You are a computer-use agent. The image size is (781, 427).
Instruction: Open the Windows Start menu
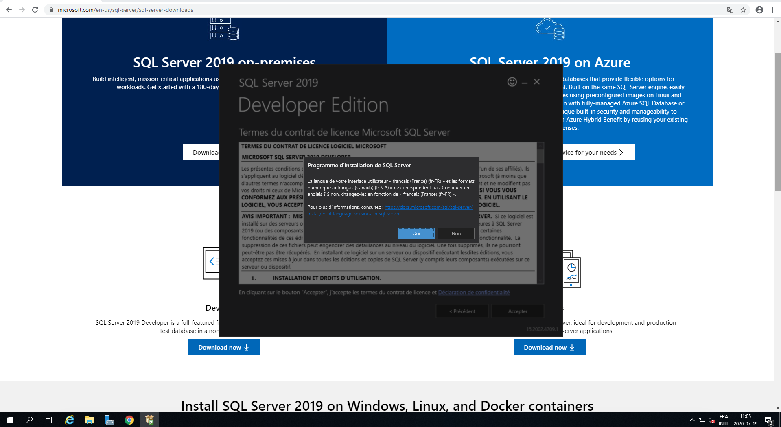click(x=10, y=420)
